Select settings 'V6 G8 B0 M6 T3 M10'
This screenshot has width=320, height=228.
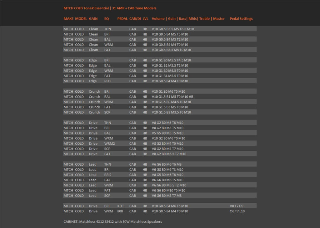tap(167, 170)
